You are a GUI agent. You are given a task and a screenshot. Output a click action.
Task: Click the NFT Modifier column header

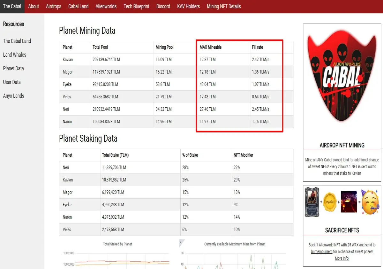[x=244, y=155]
